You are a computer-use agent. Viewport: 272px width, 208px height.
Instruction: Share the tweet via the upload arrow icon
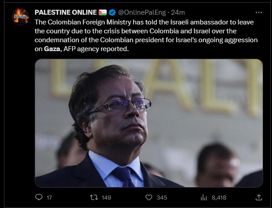coord(259,197)
